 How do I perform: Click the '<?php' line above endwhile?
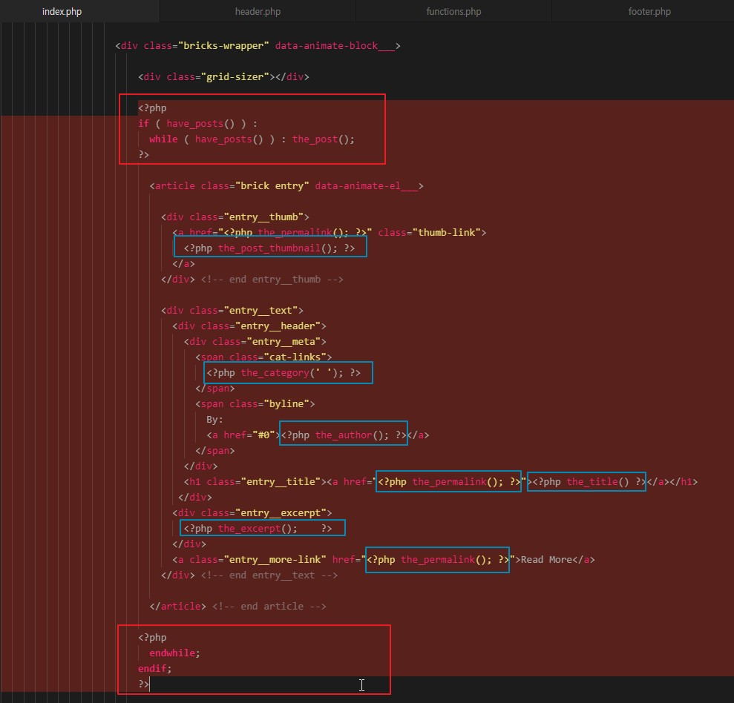pyautogui.click(x=152, y=638)
